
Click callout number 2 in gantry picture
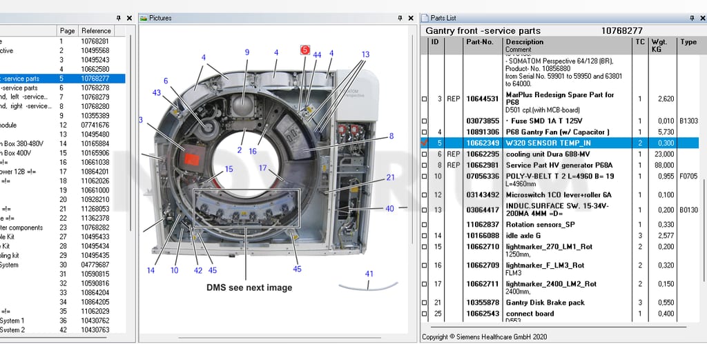point(240,150)
